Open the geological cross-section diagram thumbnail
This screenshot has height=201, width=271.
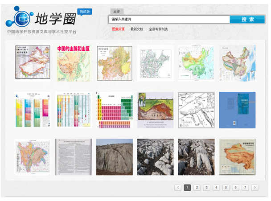pyautogui.click(x=155, y=110)
